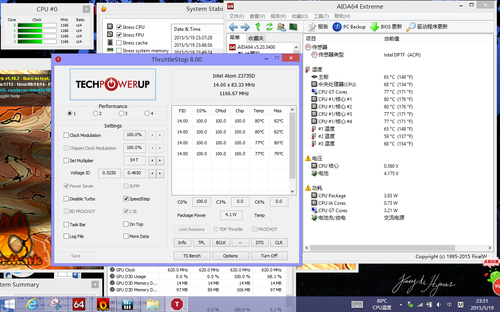Show hidden tray icons arrow
The height and width of the screenshot is (312, 500).
click(401, 305)
